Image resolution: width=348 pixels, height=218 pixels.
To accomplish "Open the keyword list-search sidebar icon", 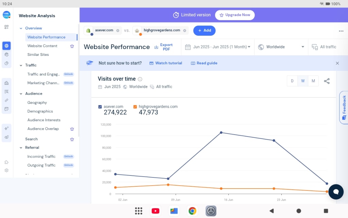I will pos(6,92).
